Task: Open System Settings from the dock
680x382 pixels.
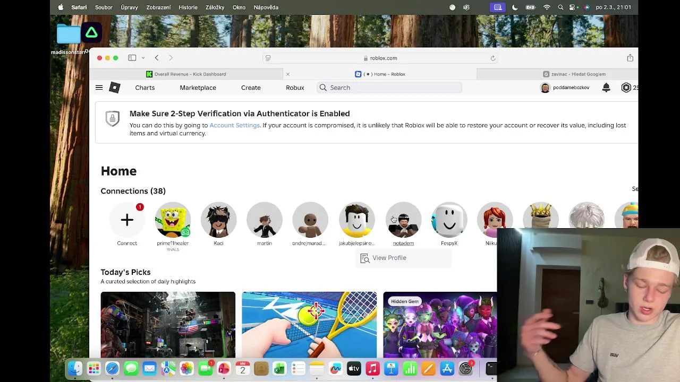Action: (x=465, y=368)
